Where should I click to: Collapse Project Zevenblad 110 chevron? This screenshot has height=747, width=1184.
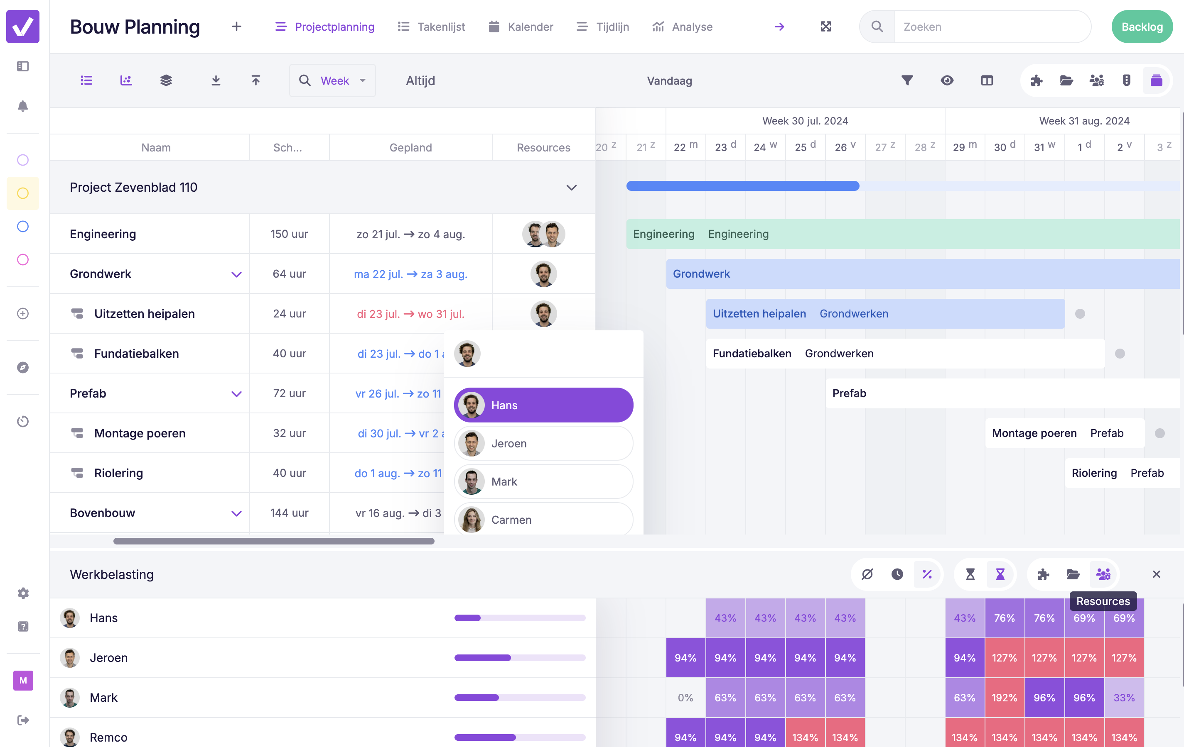pos(571,187)
